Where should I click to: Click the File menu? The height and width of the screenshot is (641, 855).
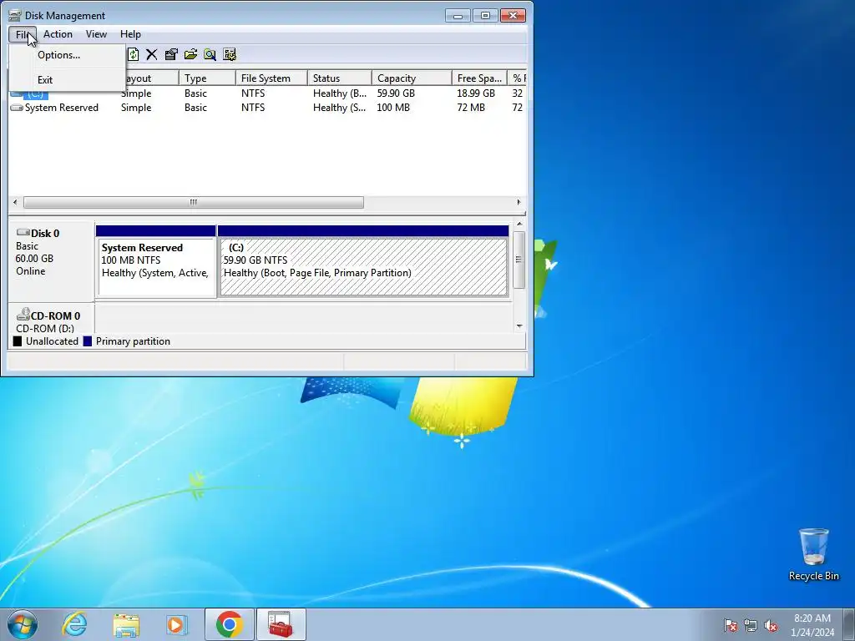click(23, 34)
